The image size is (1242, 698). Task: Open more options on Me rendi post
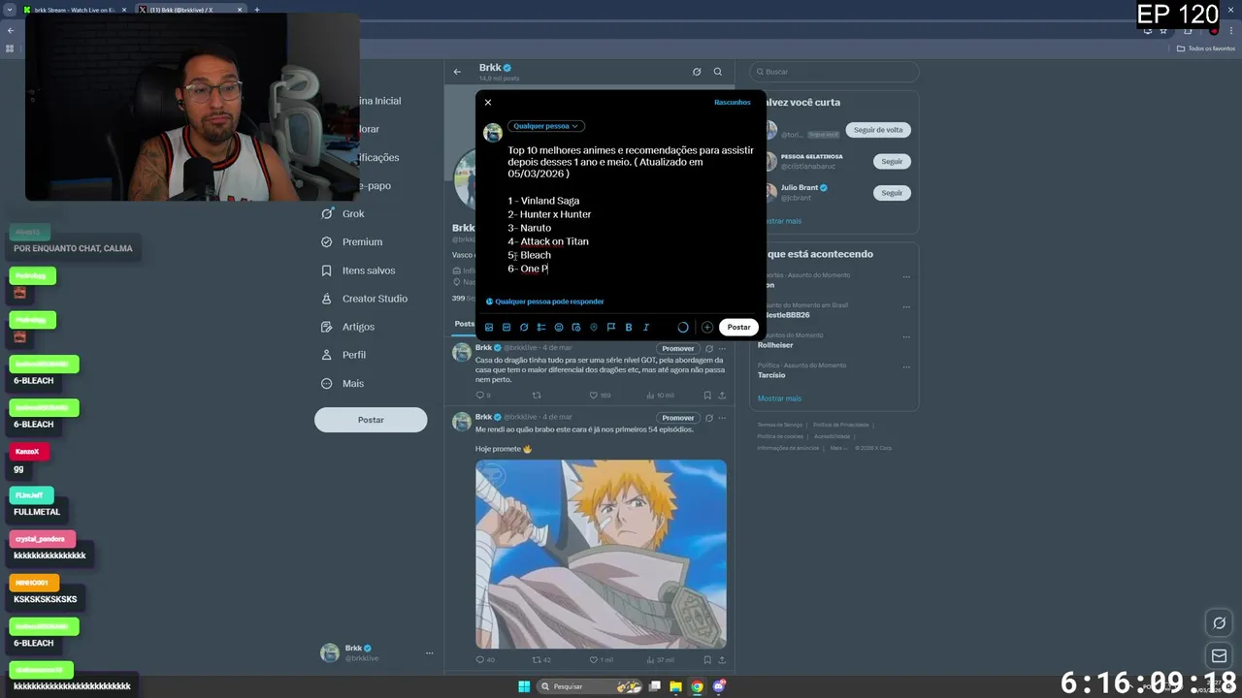[722, 418]
